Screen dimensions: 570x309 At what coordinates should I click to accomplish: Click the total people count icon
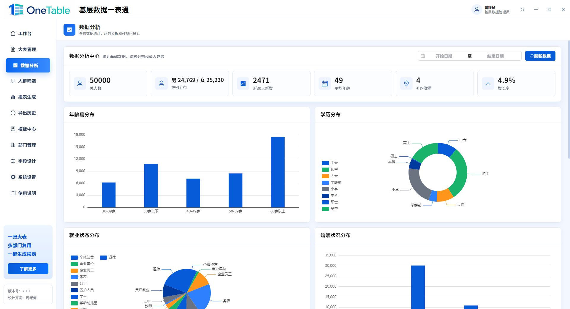[x=80, y=83]
